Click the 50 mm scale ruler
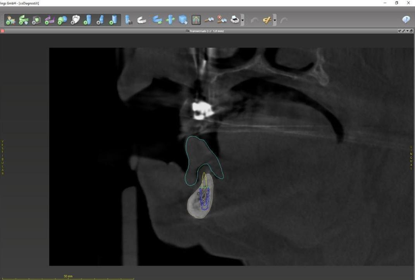This screenshot has width=415, height=280. click(x=68, y=278)
